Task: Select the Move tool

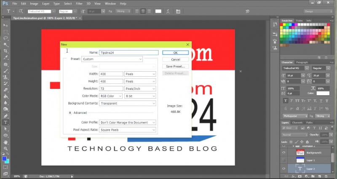Action: pos(5,25)
